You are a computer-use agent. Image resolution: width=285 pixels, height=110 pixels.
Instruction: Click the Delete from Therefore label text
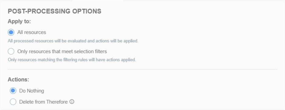pos(44,102)
